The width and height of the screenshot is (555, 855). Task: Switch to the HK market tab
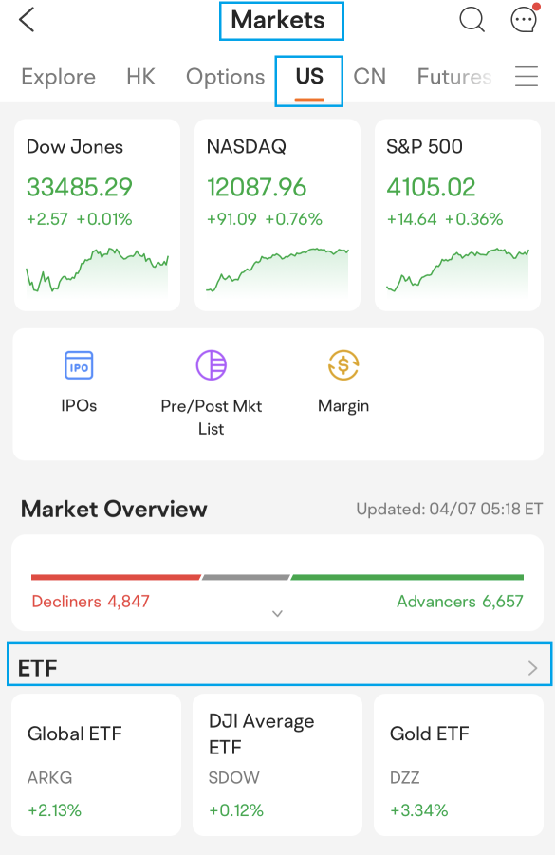(x=140, y=76)
